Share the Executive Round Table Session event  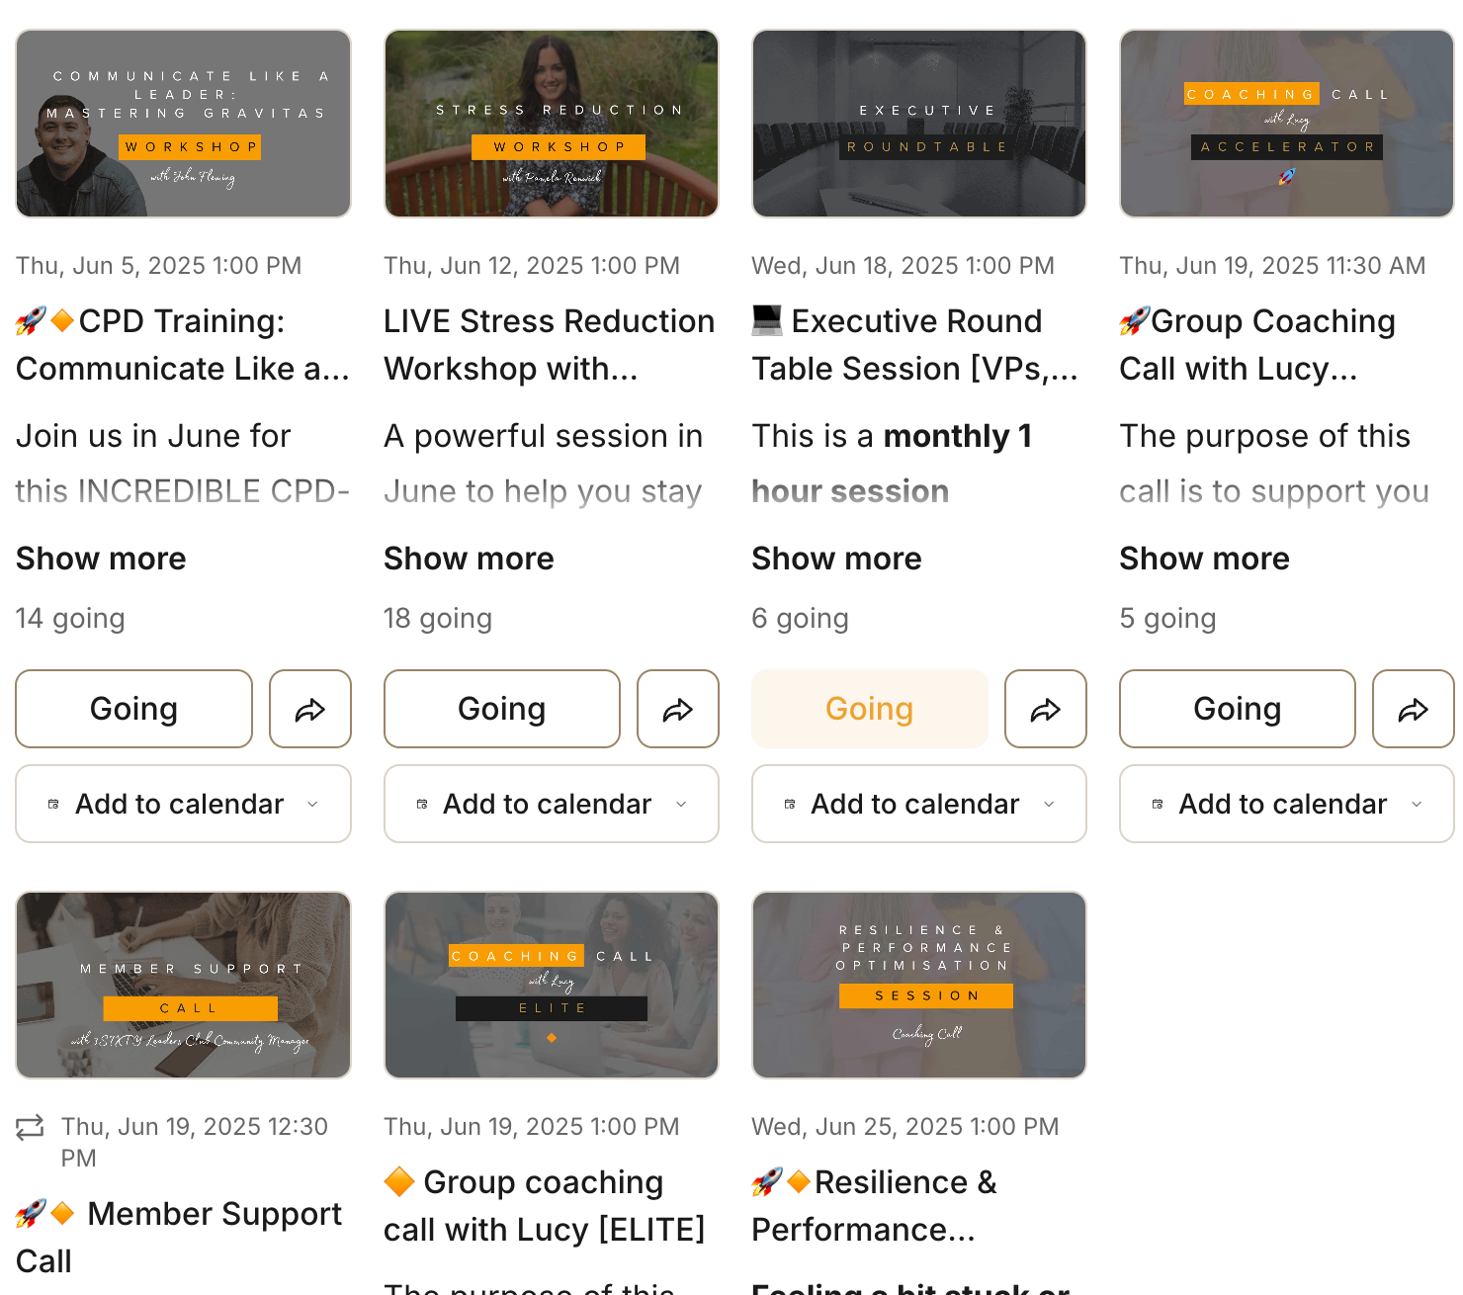(1046, 709)
